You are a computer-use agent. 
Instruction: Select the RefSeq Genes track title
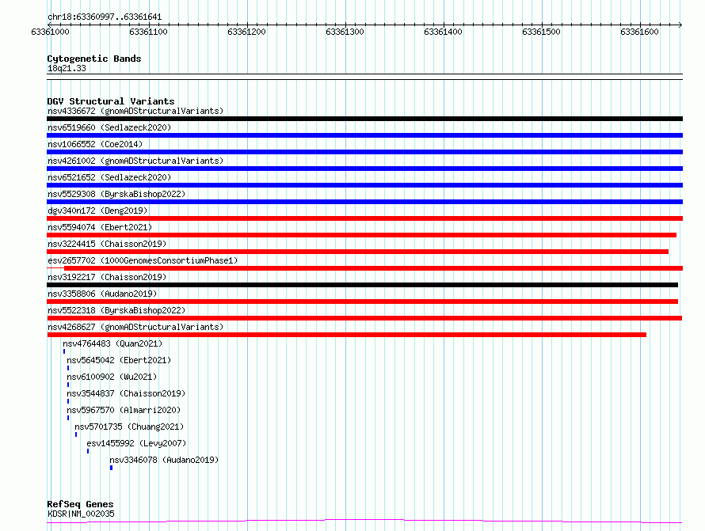tap(80, 505)
